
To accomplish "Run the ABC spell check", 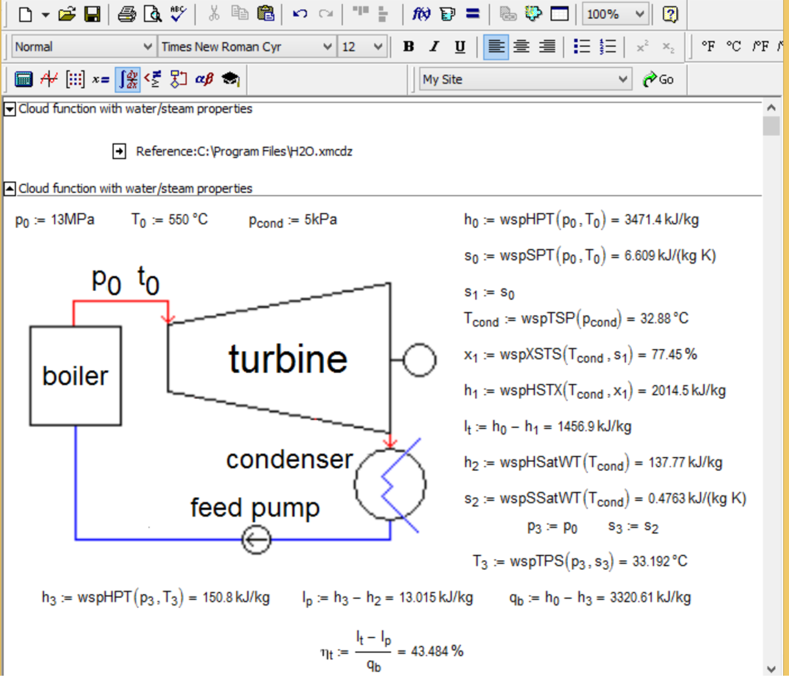I will coord(178,14).
